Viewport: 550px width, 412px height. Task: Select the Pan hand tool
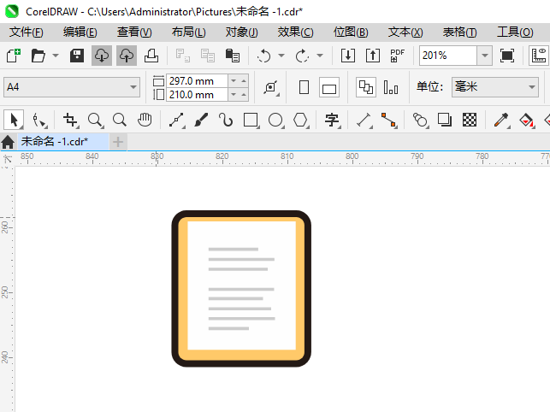(145, 120)
